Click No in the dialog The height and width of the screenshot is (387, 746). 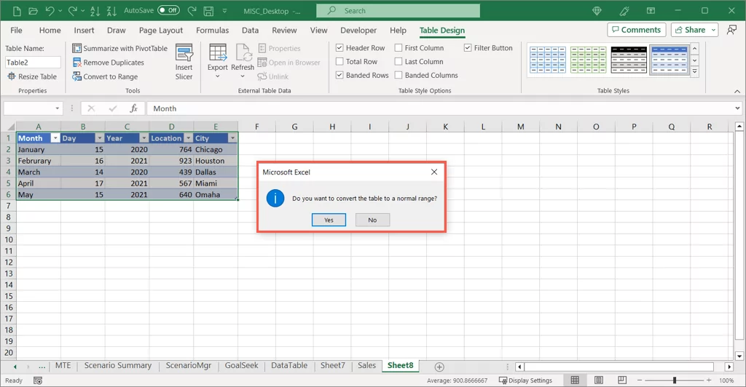coord(372,220)
